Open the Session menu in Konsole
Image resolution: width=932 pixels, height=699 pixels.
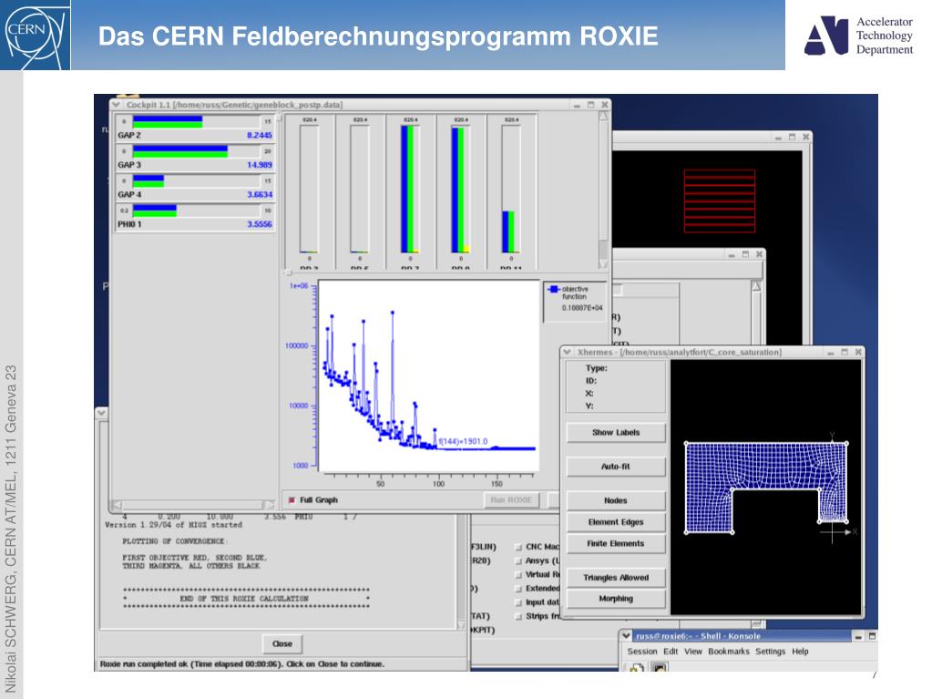click(642, 652)
